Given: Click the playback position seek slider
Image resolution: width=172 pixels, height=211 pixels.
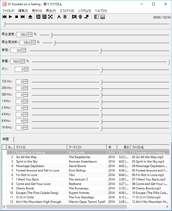Looking at the screenshot, I should [x=86, y=24].
